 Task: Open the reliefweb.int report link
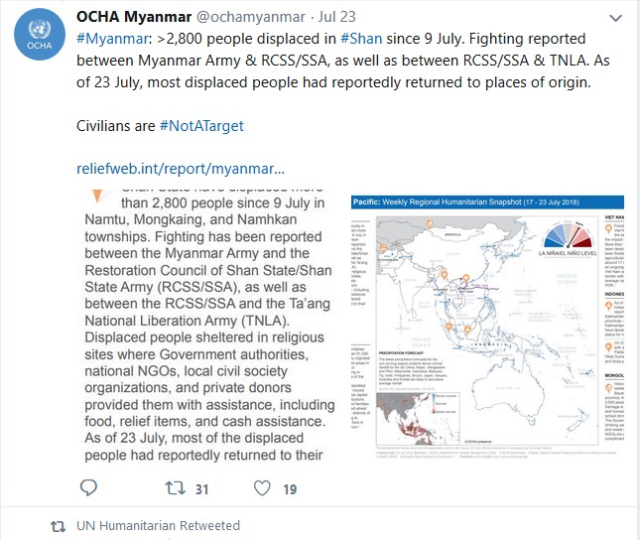click(x=181, y=168)
